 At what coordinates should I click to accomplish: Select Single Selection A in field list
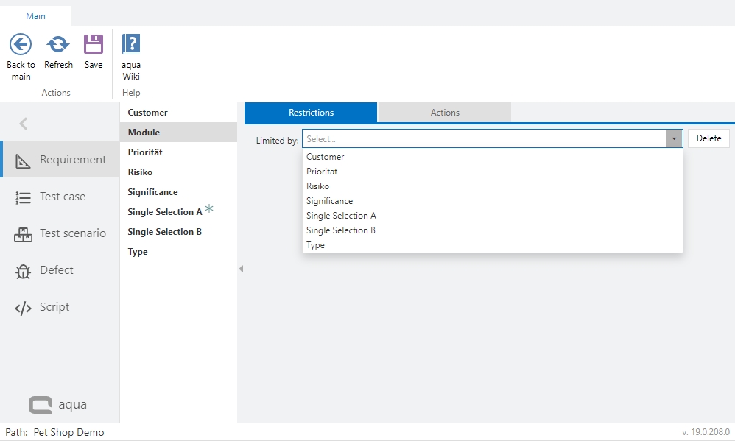click(165, 212)
